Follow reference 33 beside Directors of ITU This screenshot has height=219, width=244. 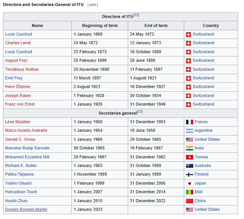136,15
